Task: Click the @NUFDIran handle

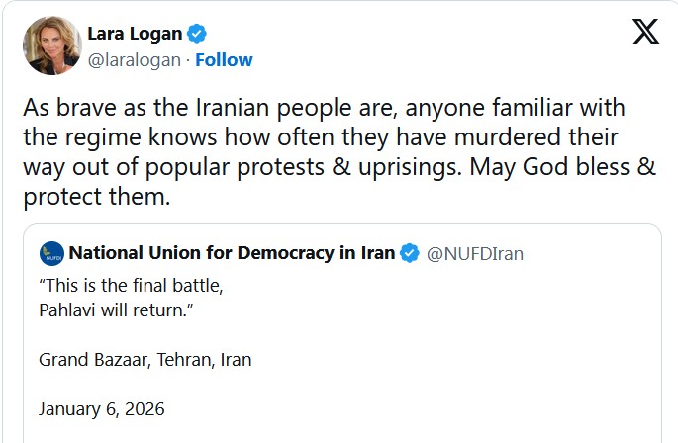Action: [x=475, y=253]
